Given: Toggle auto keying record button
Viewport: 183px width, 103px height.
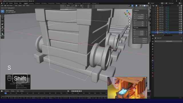Looking at the screenshot, I should (x=68, y=91).
